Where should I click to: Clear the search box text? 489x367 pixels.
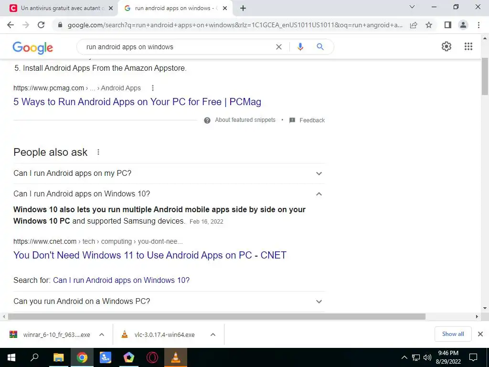(279, 47)
